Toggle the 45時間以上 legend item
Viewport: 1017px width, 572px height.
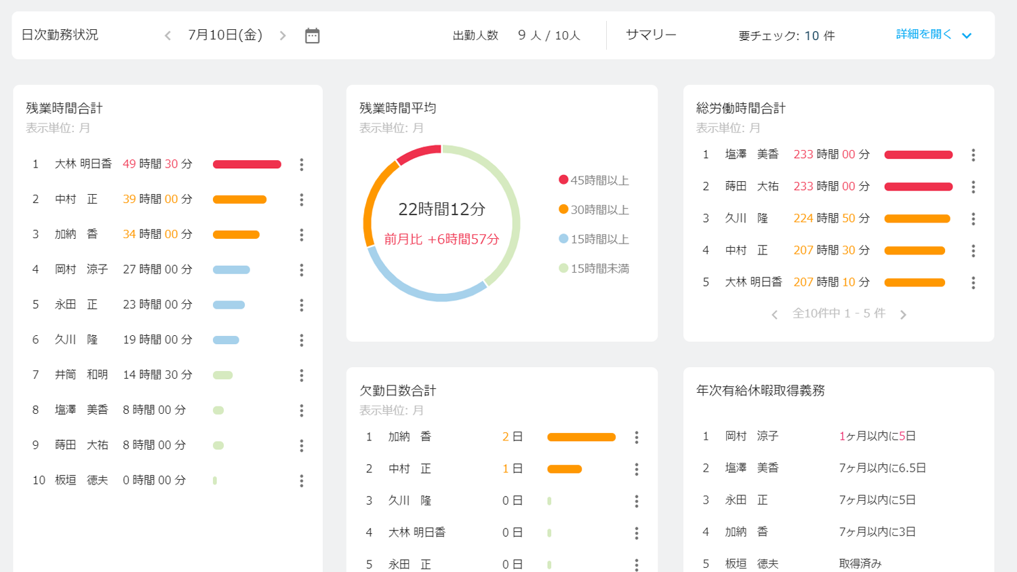tap(594, 180)
